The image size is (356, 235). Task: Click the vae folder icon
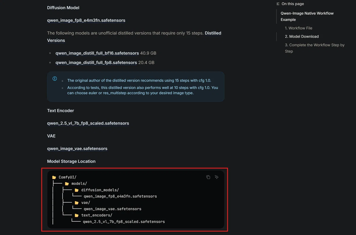point(77,203)
